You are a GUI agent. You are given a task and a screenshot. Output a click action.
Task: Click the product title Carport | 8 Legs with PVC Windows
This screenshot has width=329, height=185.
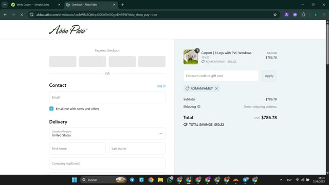point(226,53)
